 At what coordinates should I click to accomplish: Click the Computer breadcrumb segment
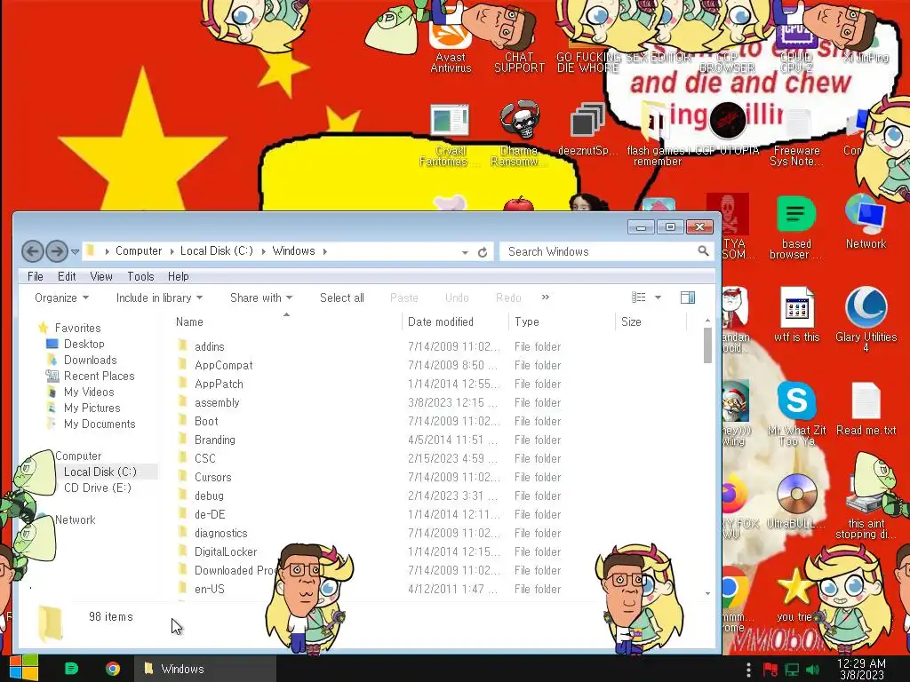click(138, 251)
